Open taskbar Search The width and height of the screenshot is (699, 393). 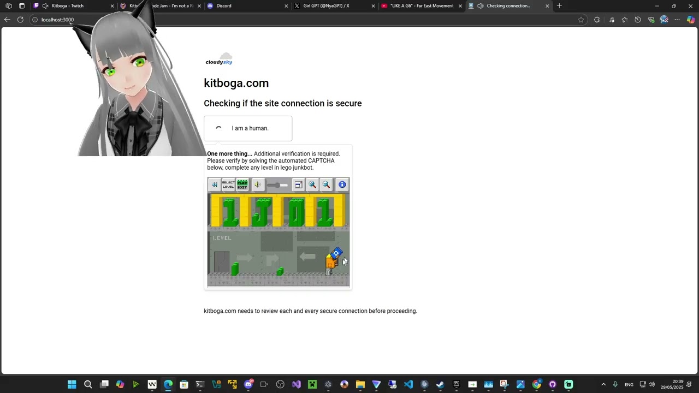pyautogui.click(x=88, y=384)
